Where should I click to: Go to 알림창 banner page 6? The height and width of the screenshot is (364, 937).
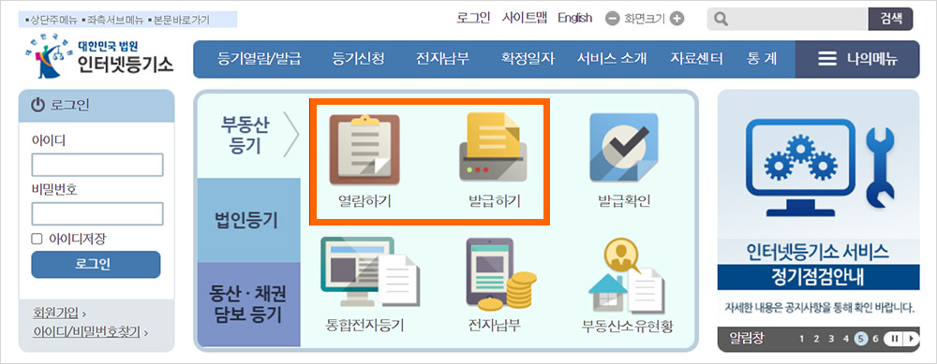tap(875, 339)
